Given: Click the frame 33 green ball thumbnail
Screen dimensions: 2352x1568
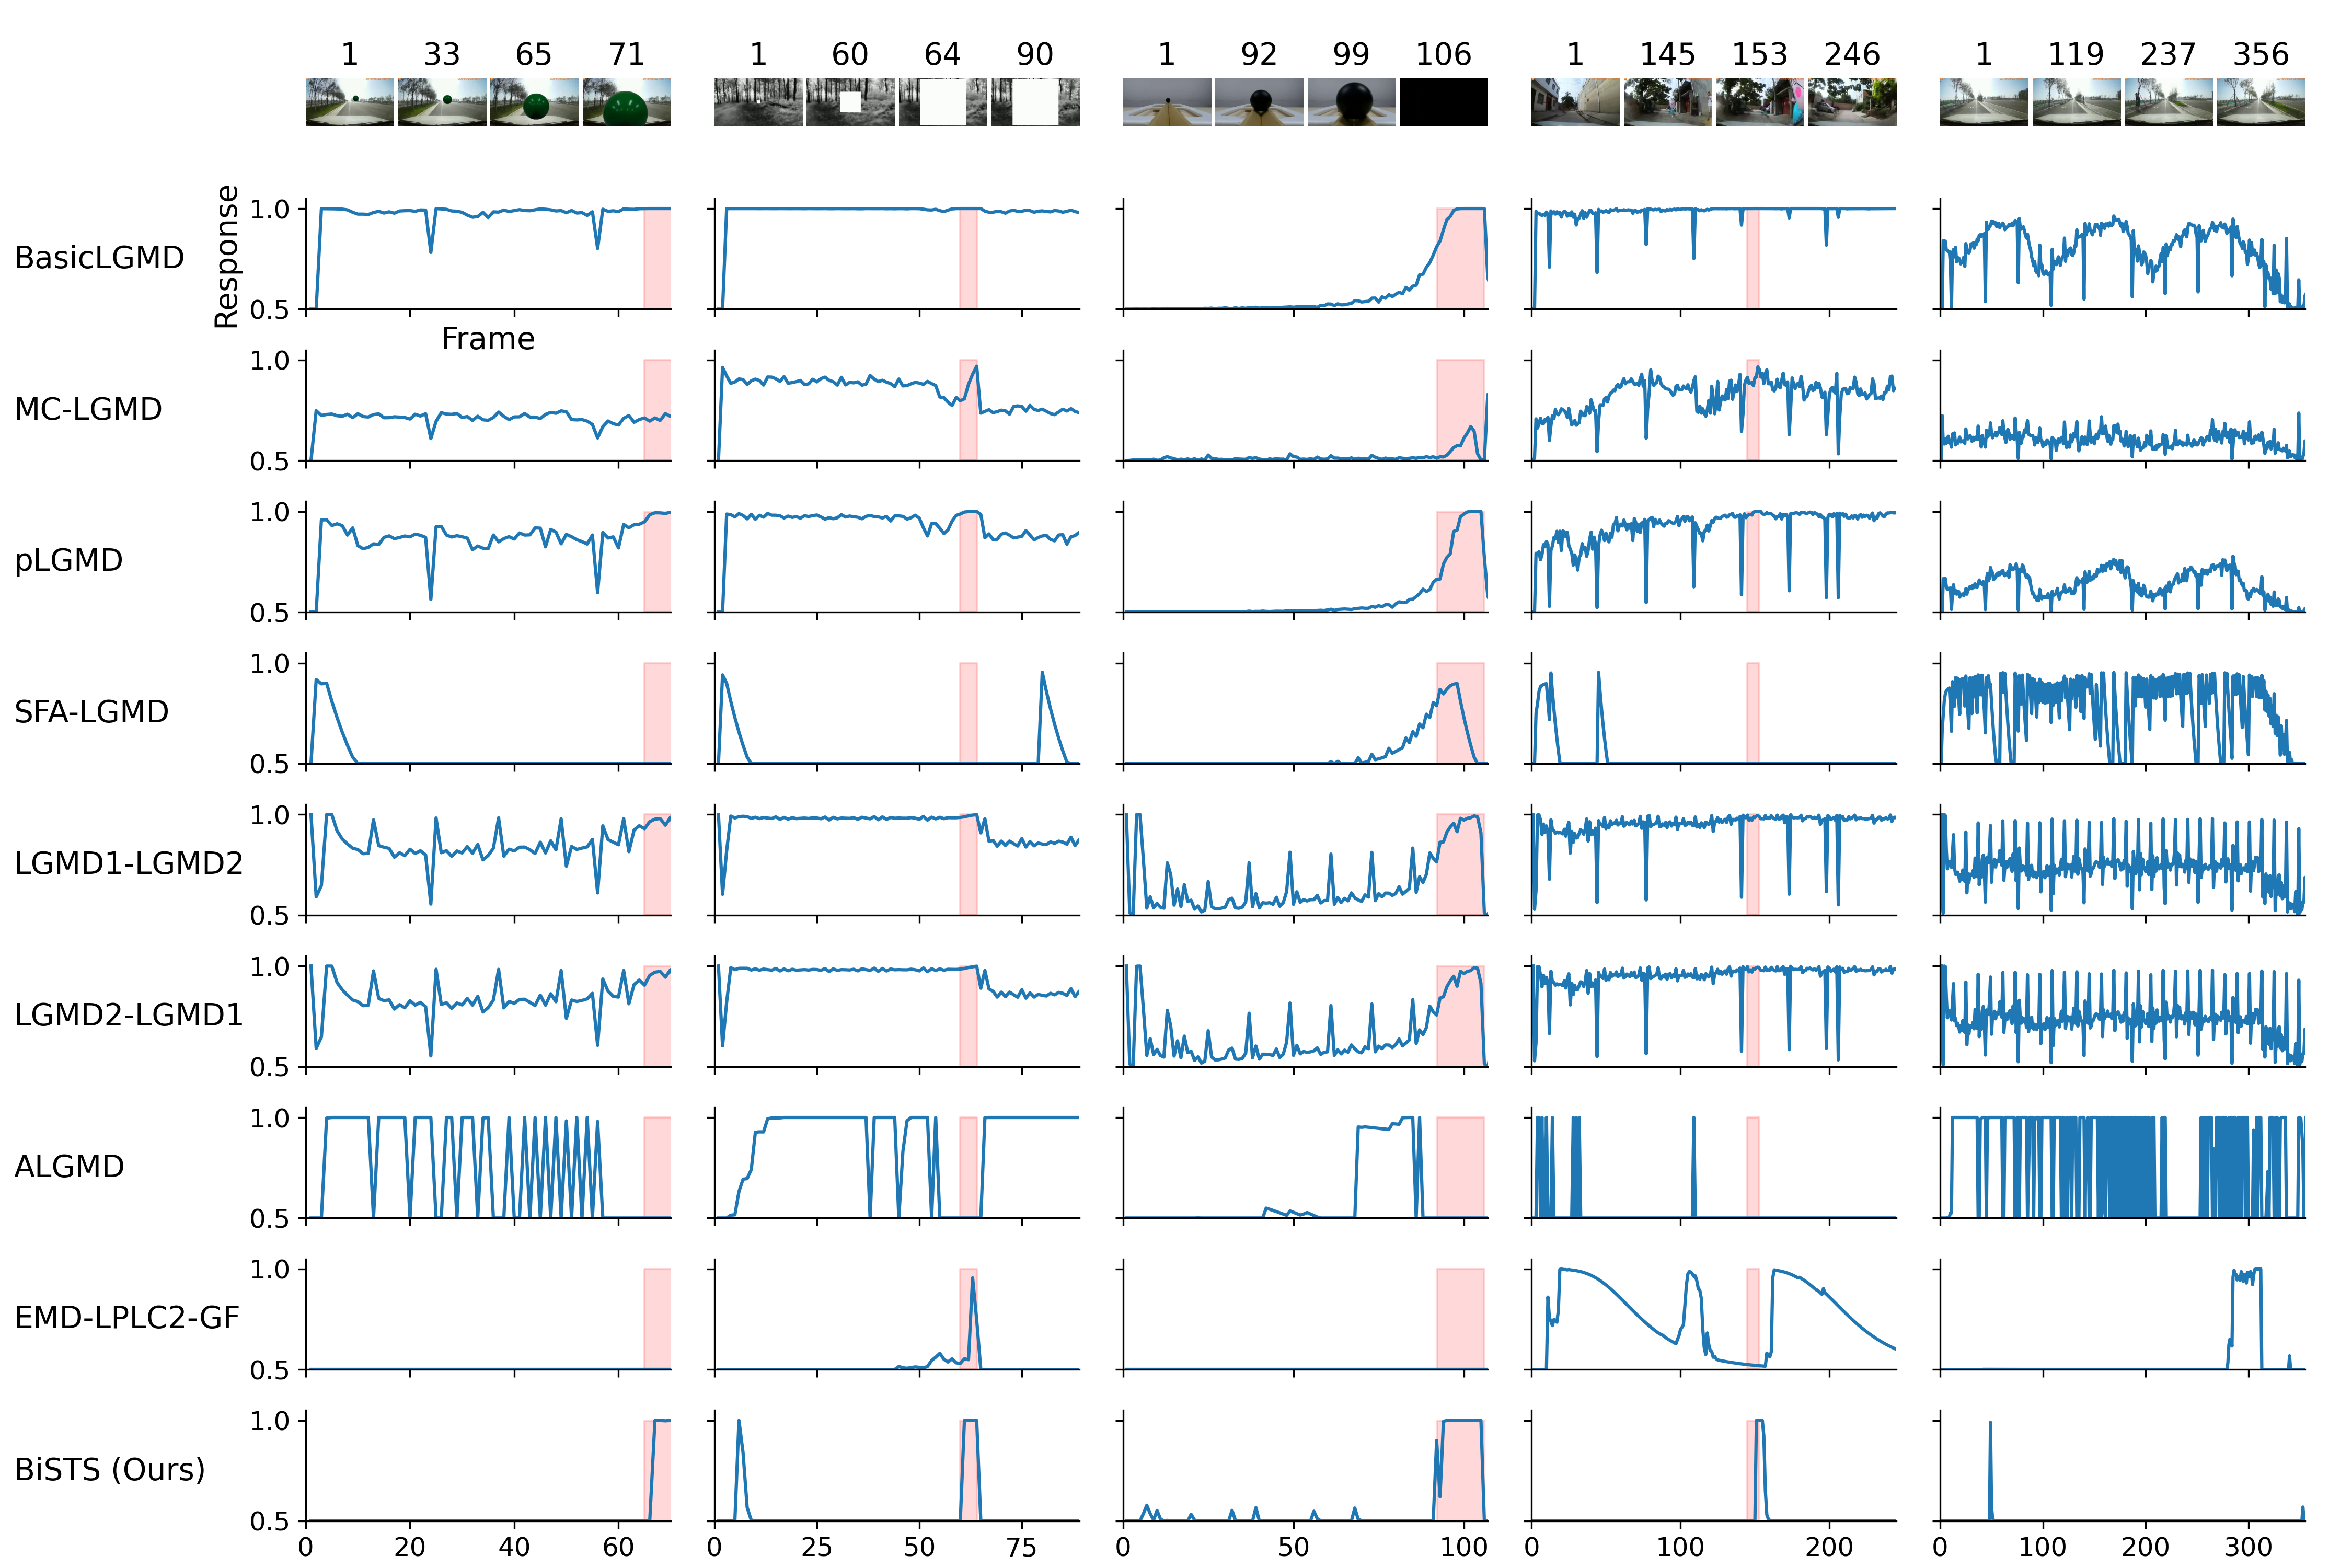Looking at the screenshot, I should click(x=442, y=102).
